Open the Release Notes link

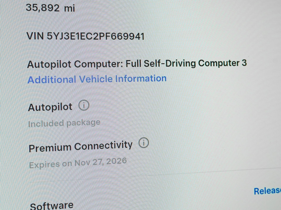(267, 191)
